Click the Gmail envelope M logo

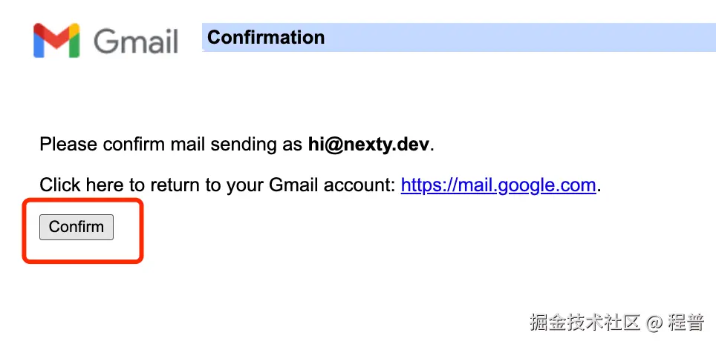click(56, 41)
